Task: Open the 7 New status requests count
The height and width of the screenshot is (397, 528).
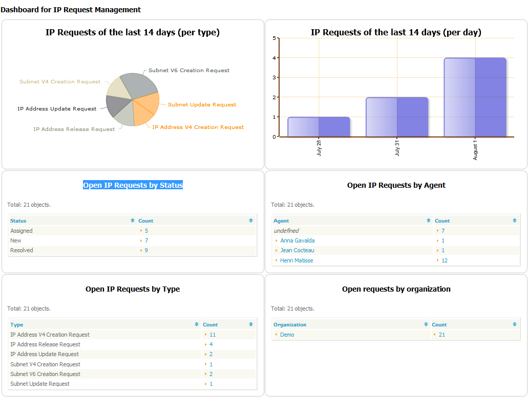Action: (146, 240)
